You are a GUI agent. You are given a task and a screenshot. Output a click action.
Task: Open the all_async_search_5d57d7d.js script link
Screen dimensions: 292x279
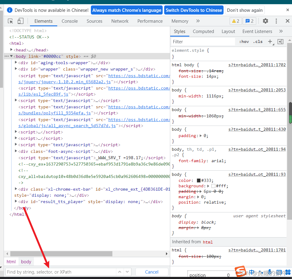pos(67,126)
